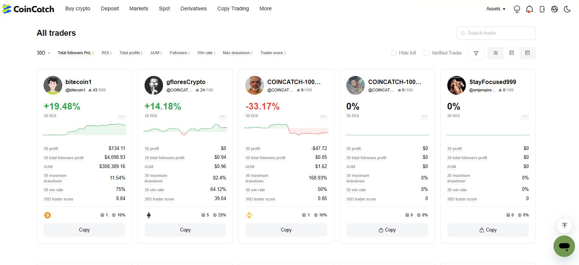This screenshot has width=579, height=265.
Task: Focus the Search trader input field
Action: click(x=496, y=33)
